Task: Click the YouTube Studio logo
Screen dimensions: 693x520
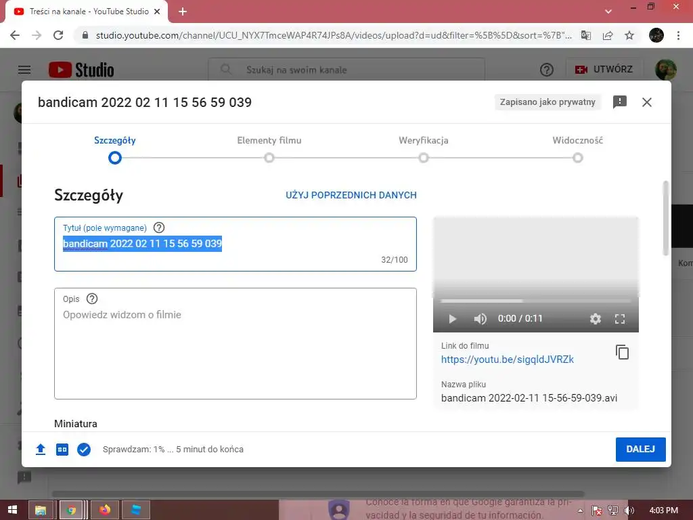Action: (81, 70)
